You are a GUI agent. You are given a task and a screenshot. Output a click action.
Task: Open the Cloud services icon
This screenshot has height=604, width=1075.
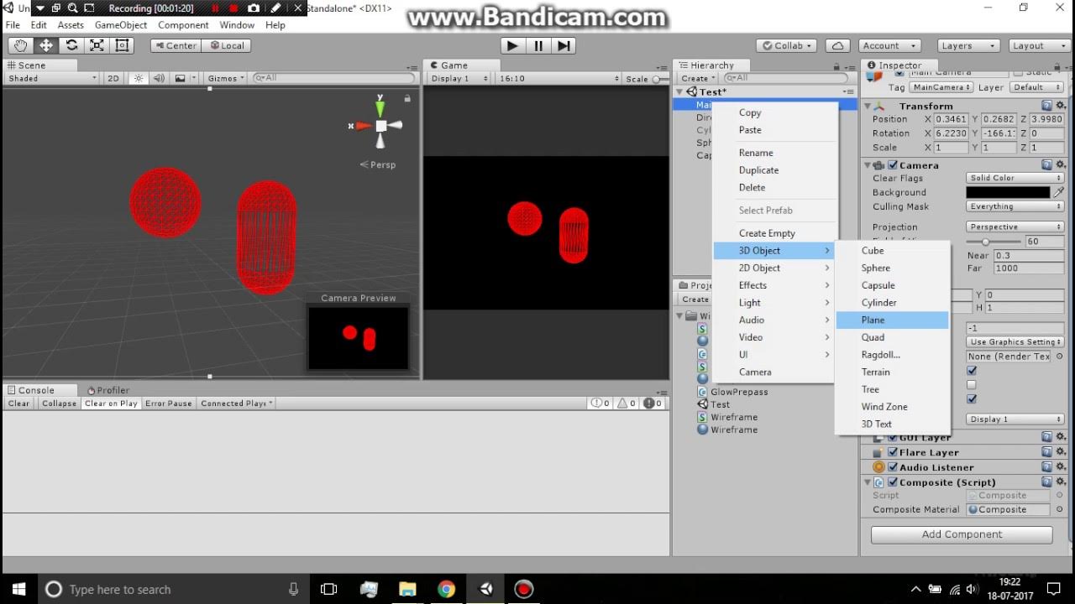836,45
